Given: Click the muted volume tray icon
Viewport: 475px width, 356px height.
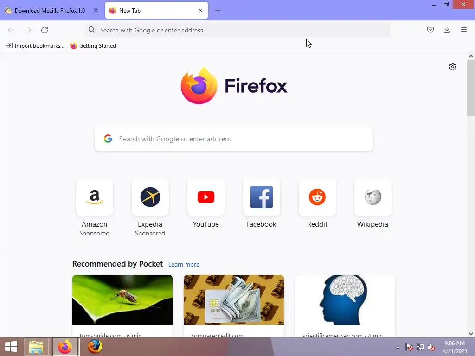Looking at the screenshot, I should [431, 347].
